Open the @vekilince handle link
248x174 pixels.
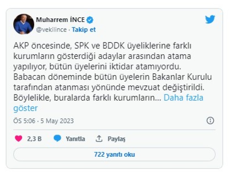52,30
